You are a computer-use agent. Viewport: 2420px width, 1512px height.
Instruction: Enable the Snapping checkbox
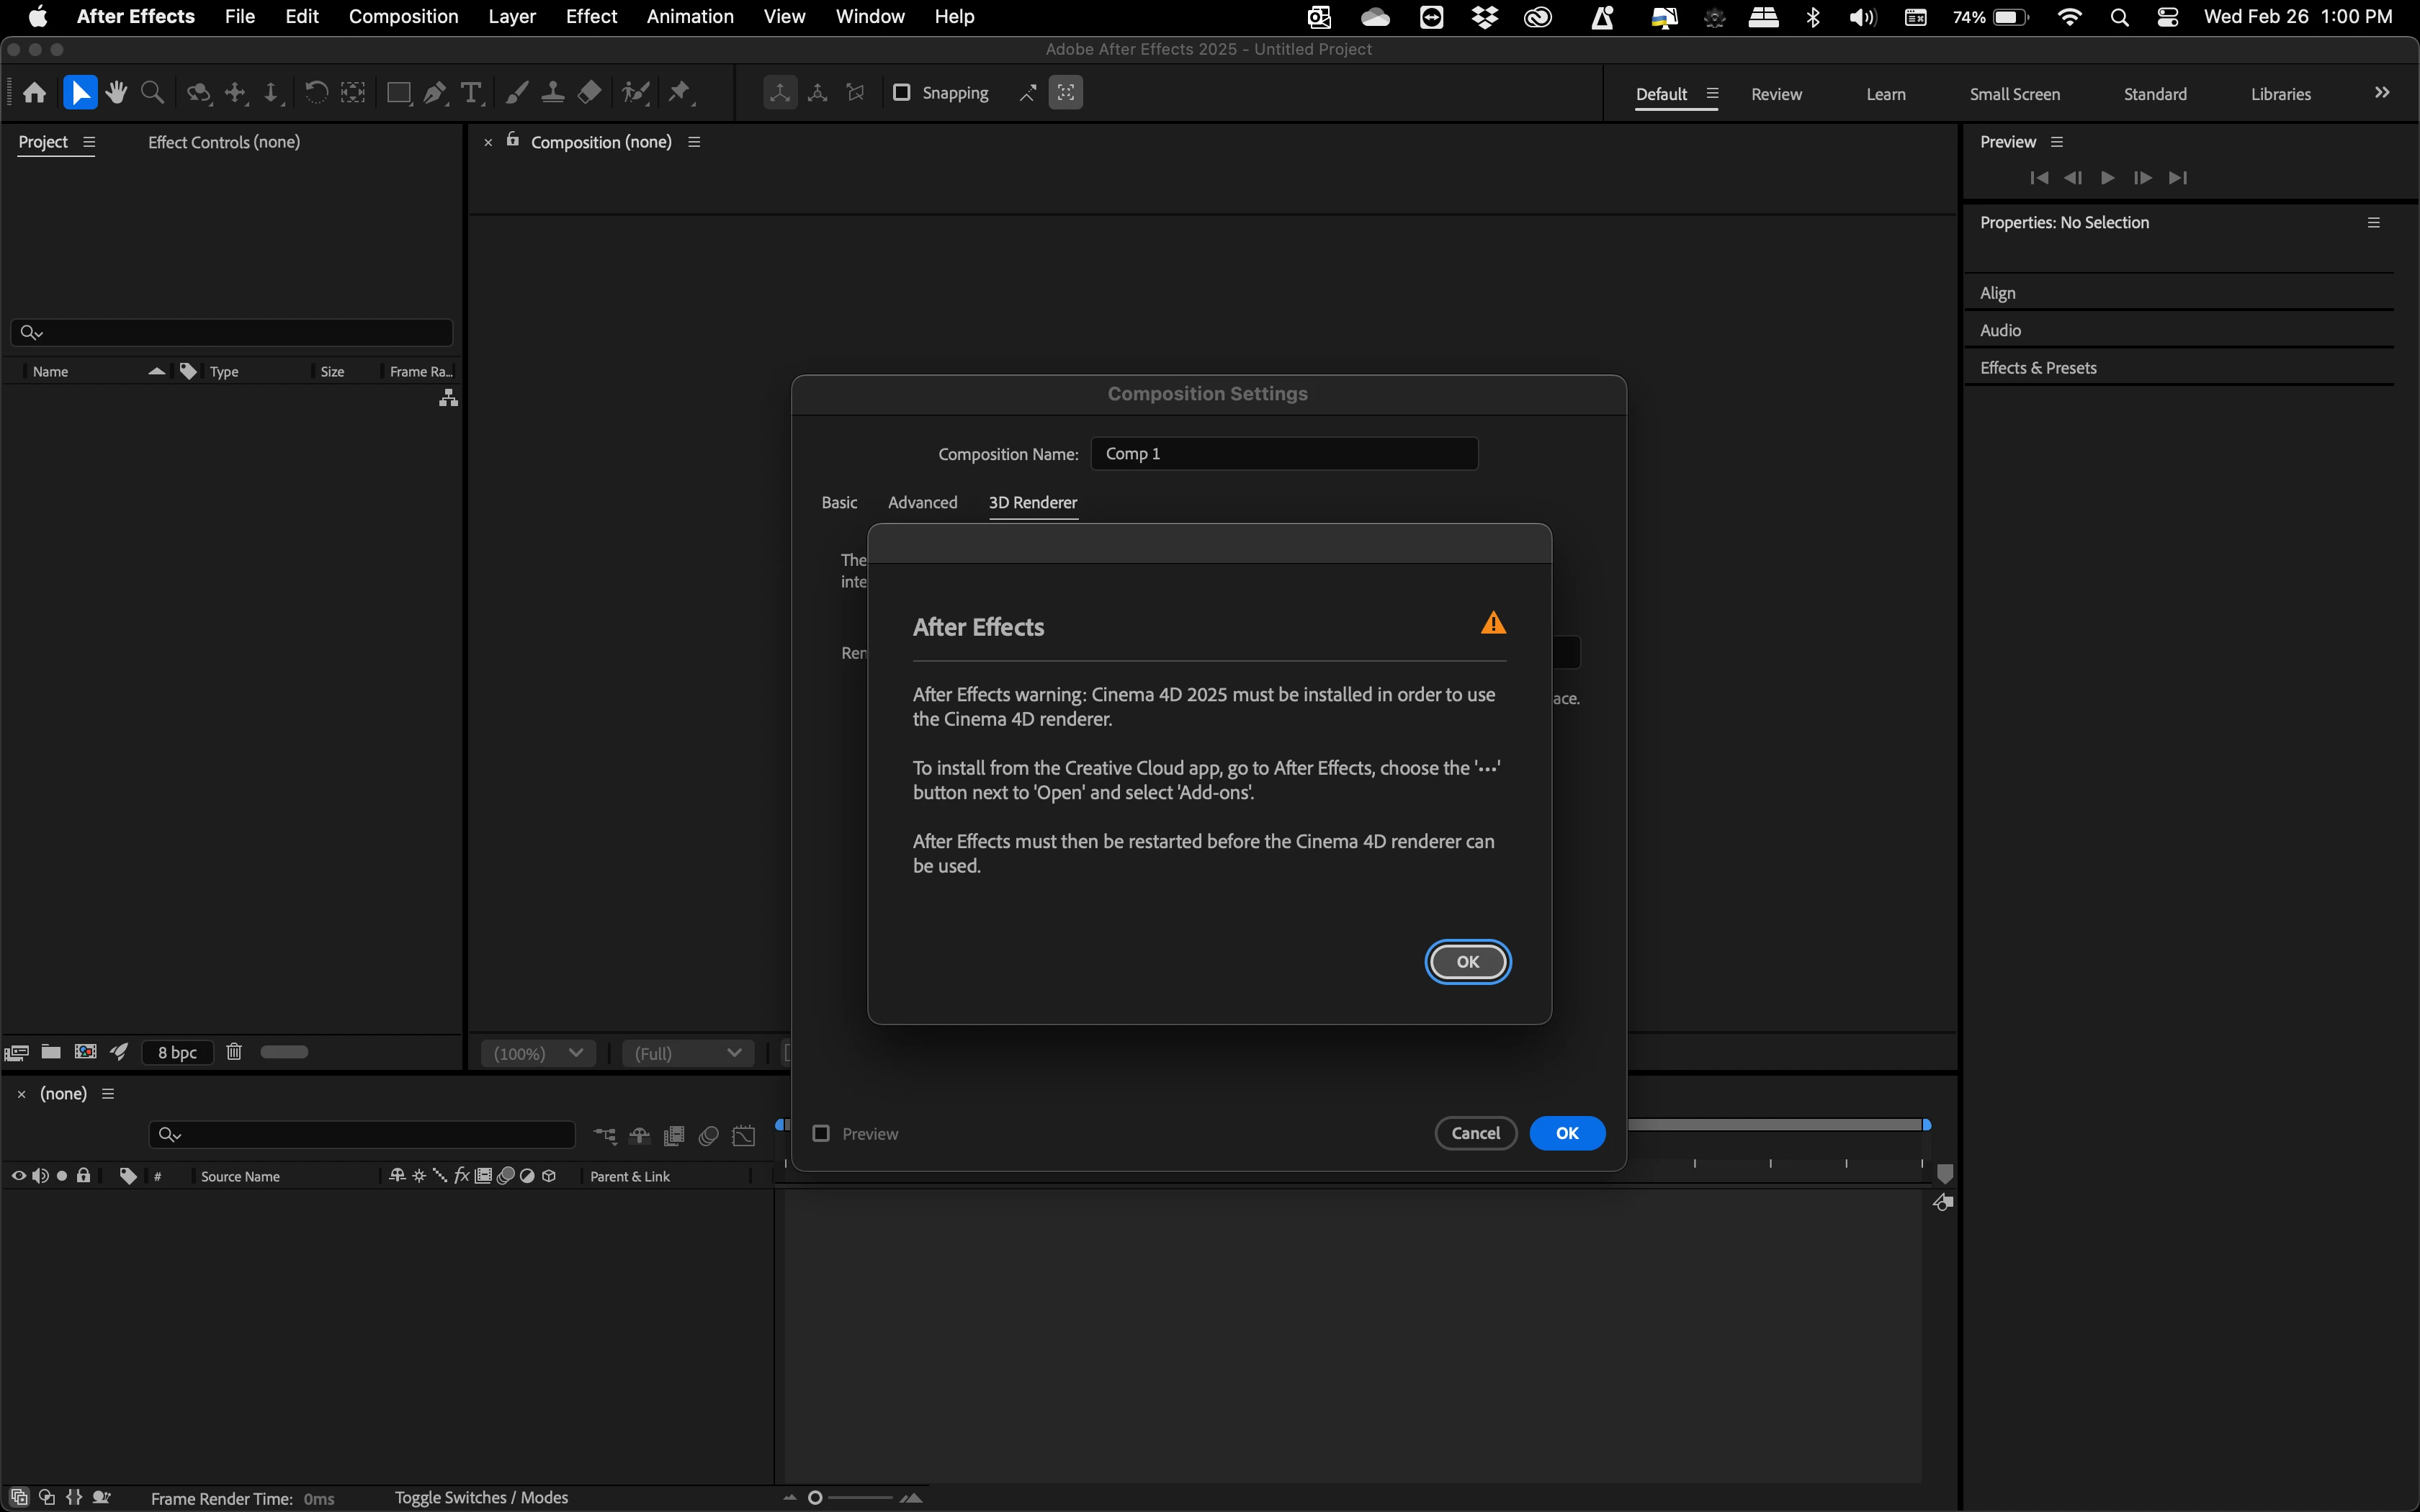(x=902, y=93)
